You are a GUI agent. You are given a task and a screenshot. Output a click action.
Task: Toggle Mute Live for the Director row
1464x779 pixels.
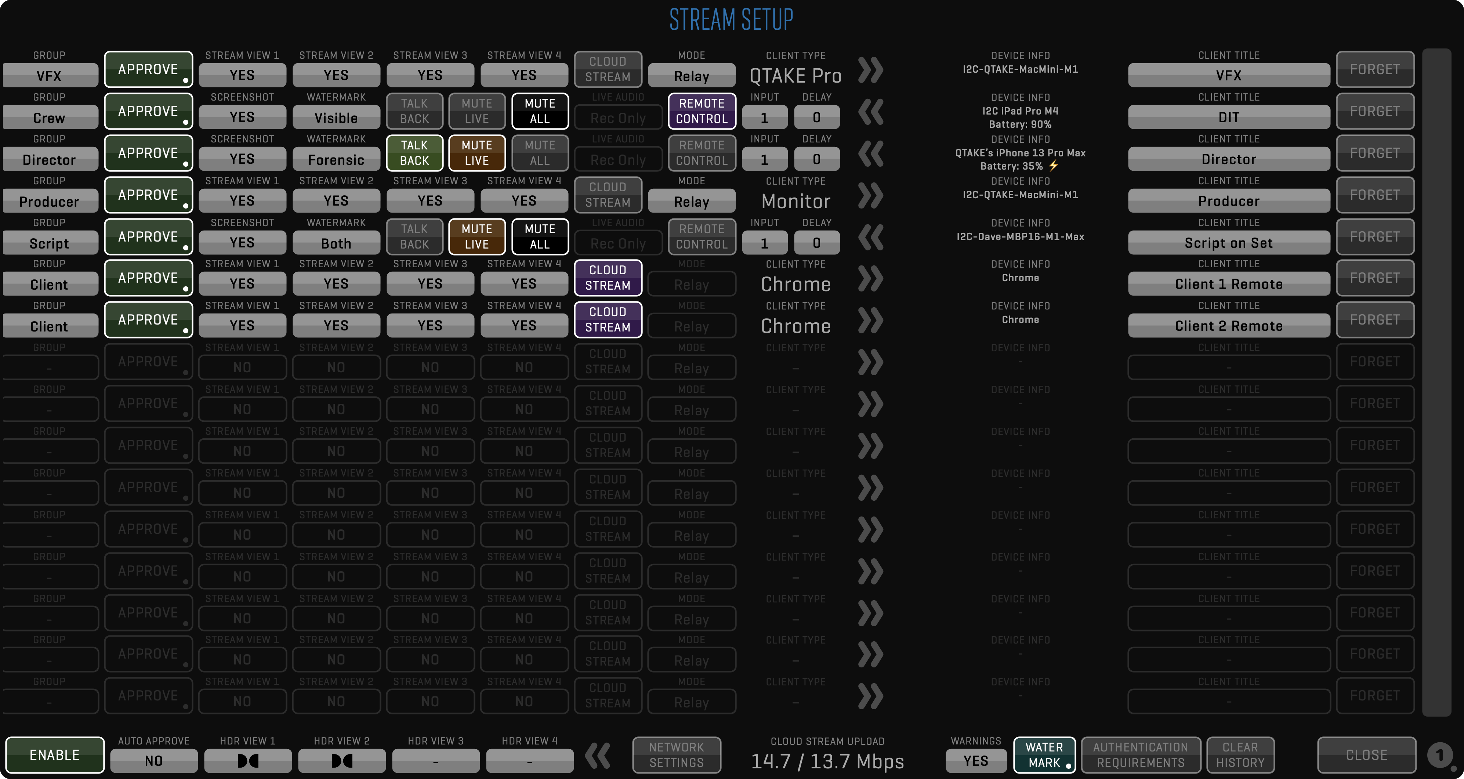pos(476,153)
